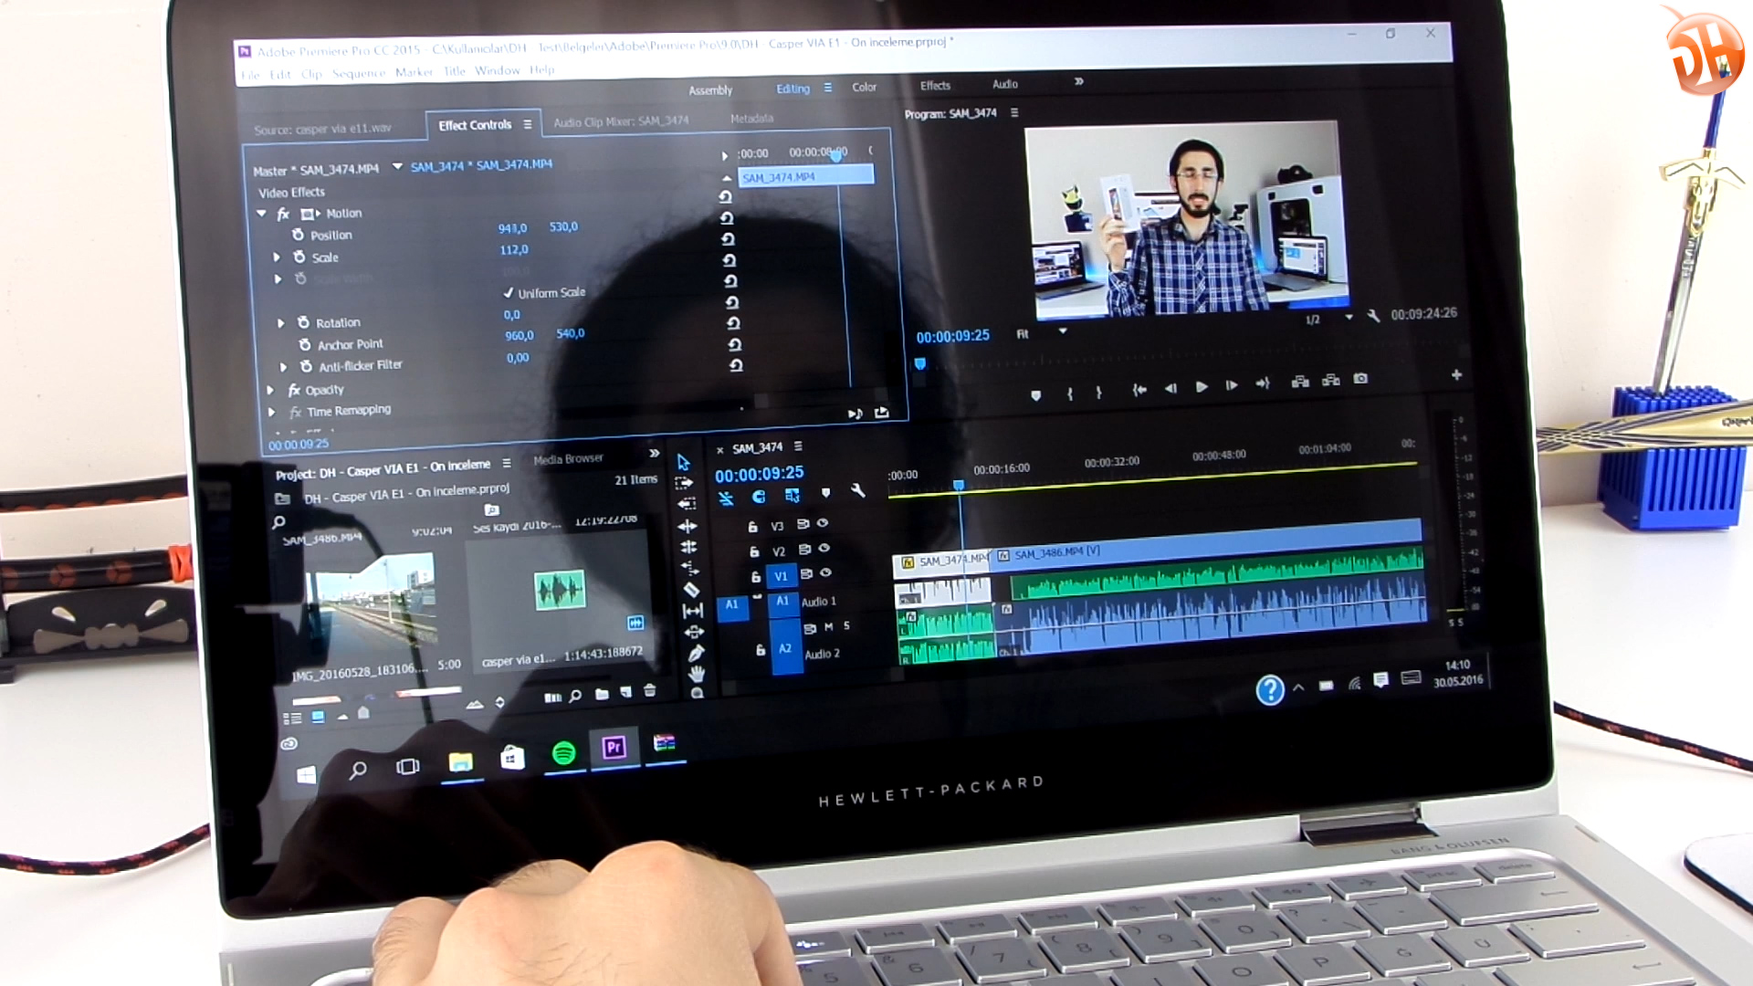Create a new bin in Project panel
This screenshot has height=986, width=1753.
[x=602, y=694]
